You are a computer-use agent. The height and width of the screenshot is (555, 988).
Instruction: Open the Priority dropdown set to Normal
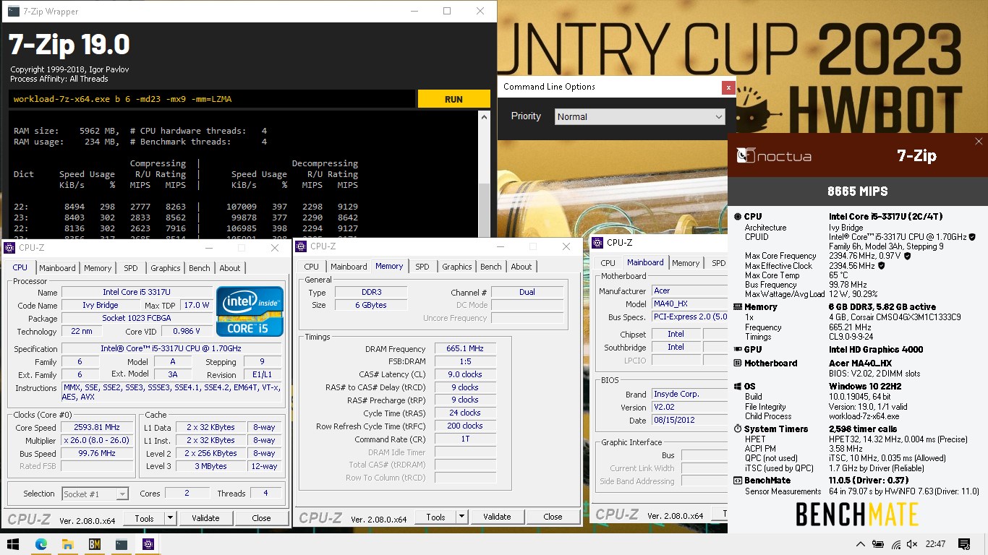(x=640, y=116)
